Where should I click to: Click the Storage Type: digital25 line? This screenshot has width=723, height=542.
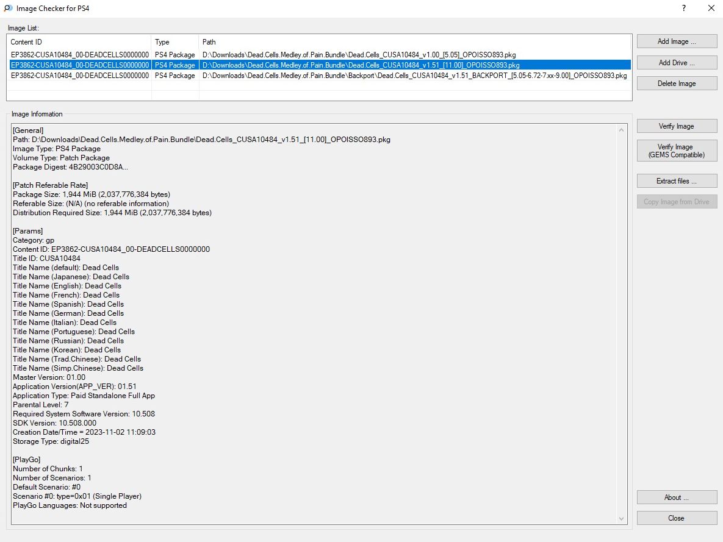tap(51, 441)
